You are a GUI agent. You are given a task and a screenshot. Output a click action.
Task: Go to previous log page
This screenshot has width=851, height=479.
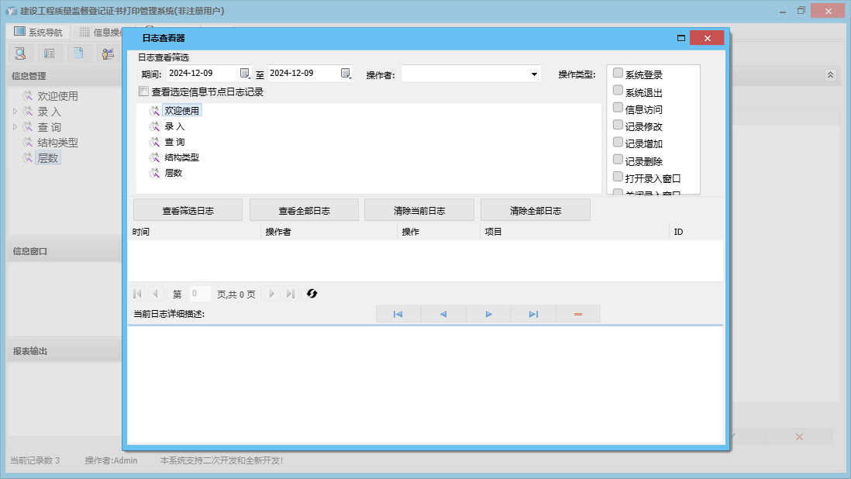coord(155,294)
